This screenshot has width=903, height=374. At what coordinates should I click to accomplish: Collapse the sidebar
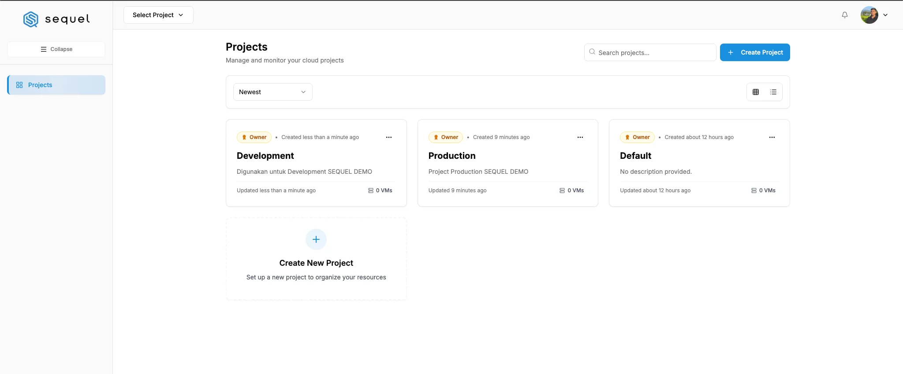[56, 49]
